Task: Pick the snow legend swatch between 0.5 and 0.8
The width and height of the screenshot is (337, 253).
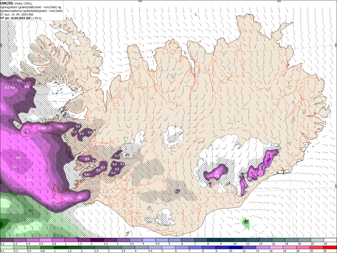Action: coord(45,240)
